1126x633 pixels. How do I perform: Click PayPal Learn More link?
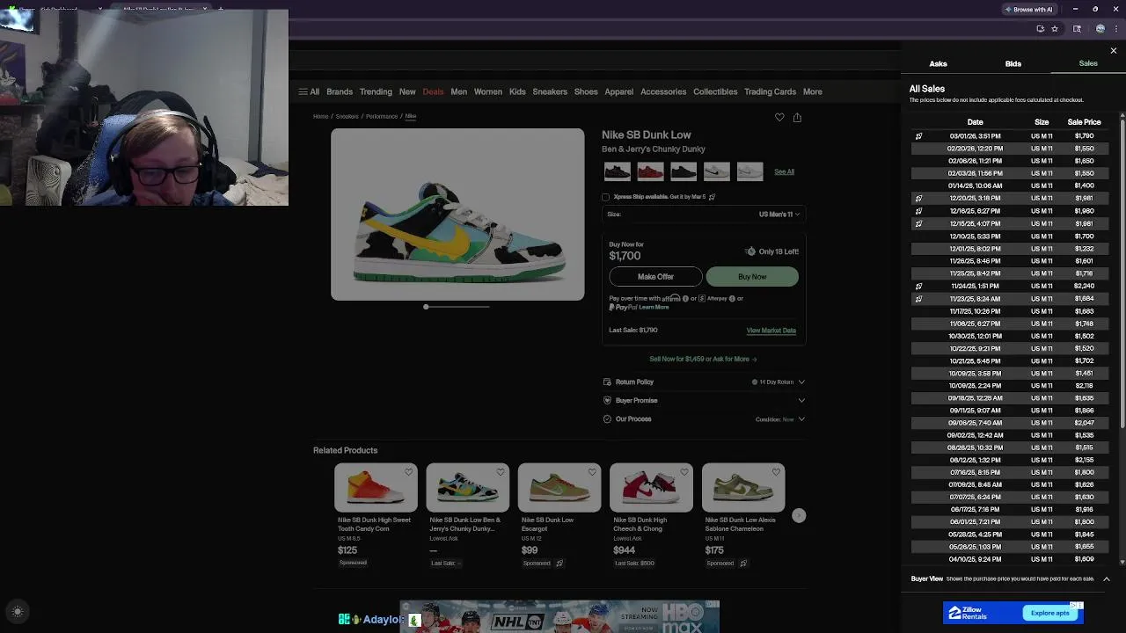[654, 307]
